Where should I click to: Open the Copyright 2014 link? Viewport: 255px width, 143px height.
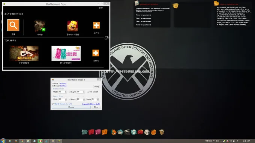coord(91,104)
